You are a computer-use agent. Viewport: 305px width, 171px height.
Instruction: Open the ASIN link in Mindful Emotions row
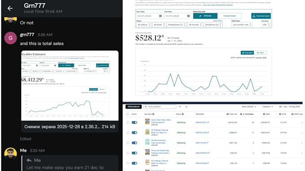[x=202, y=143]
